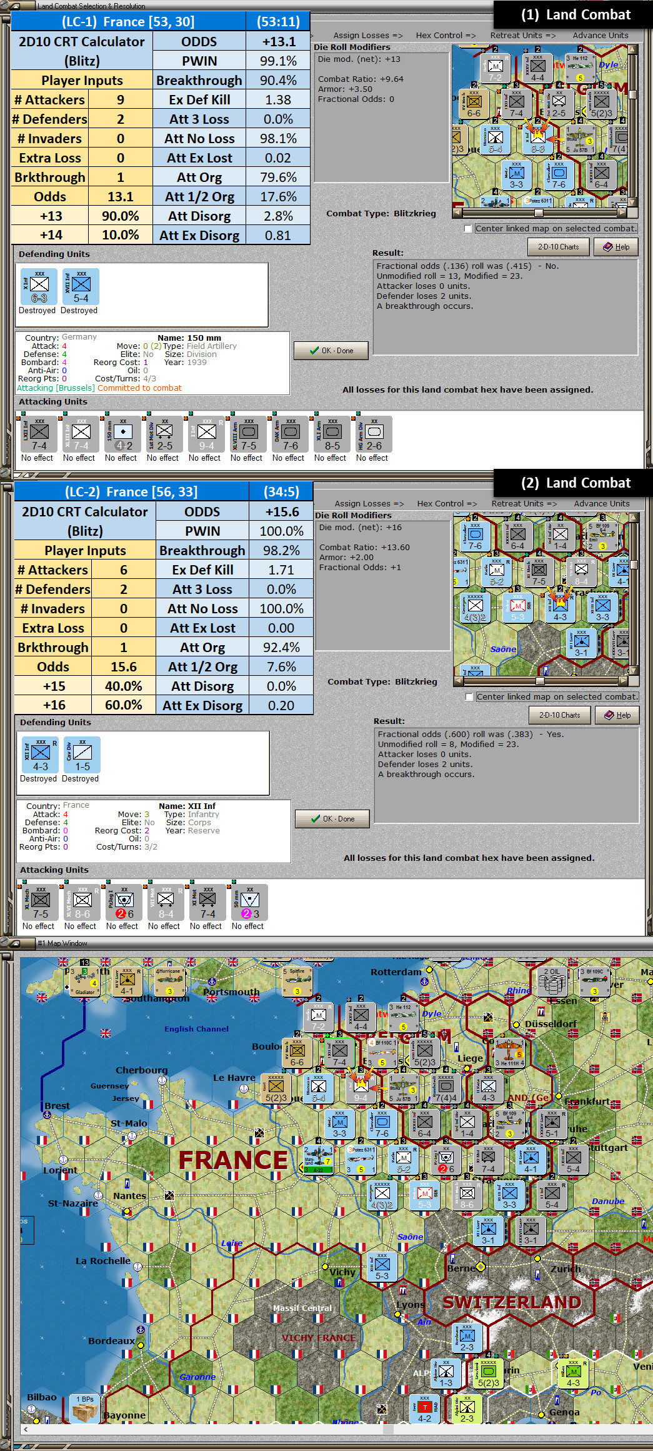Viewport: 653px width, 1451px height.
Task: Open Retreat Units step in LC-1 window
Action: point(522,36)
